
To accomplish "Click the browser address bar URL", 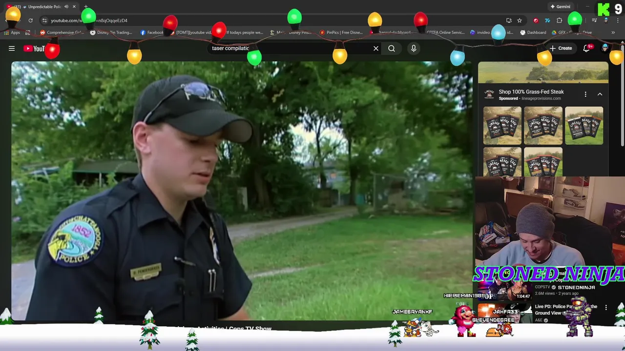I will coord(89,20).
